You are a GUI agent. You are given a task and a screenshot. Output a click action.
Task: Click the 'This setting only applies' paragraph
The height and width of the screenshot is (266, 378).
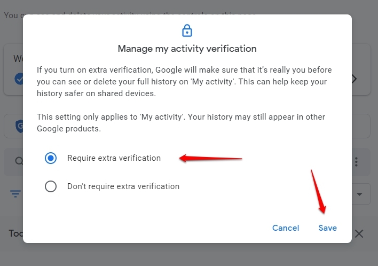pos(181,123)
